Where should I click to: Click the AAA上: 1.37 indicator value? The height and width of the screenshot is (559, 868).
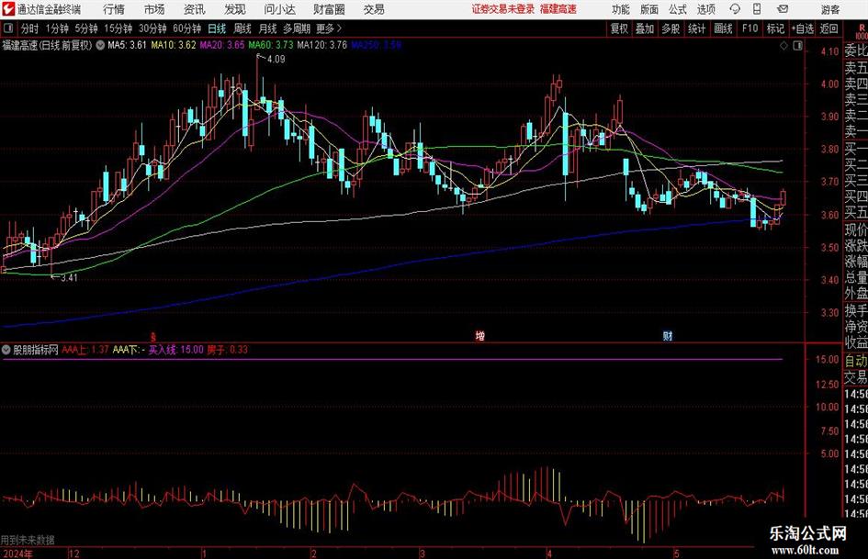[85, 350]
